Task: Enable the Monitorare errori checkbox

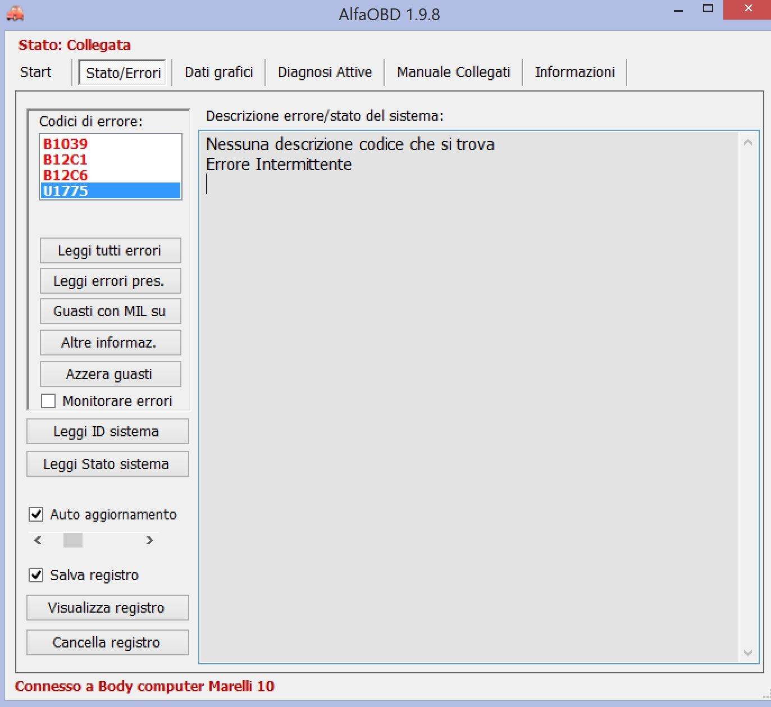Action: [49, 401]
